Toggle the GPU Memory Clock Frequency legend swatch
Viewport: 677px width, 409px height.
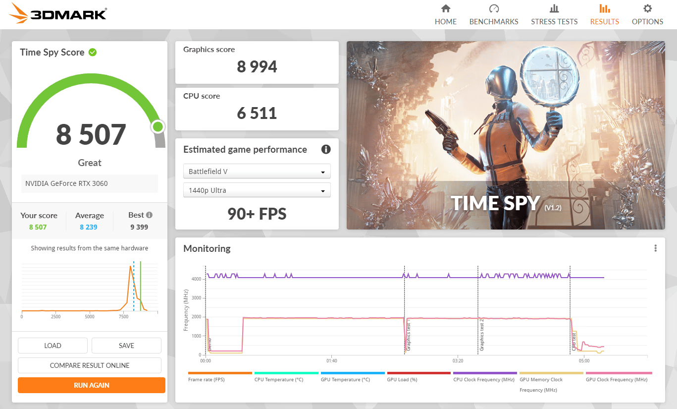pyautogui.click(x=551, y=373)
